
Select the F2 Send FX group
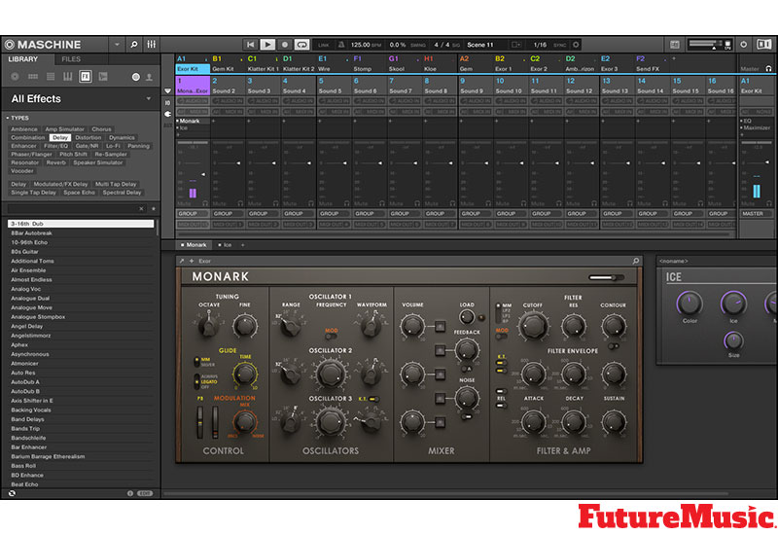652,64
